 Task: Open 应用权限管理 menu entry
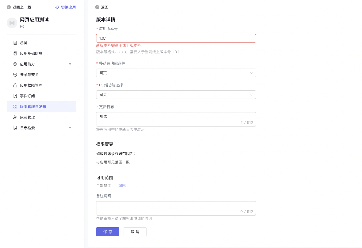coord(41,85)
